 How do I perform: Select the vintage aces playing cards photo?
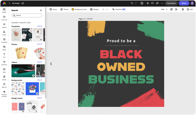[21, 53]
